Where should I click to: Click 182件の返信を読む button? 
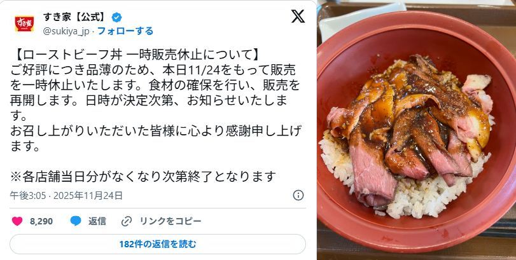[x=158, y=244]
